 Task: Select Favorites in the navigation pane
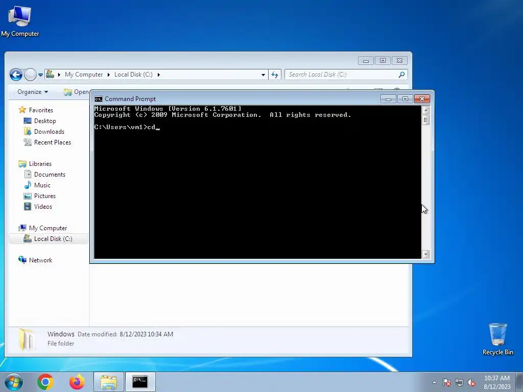click(41, 110)
